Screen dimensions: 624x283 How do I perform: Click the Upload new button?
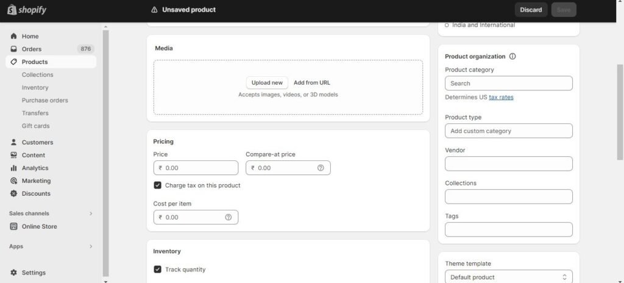tap(267, 83)
